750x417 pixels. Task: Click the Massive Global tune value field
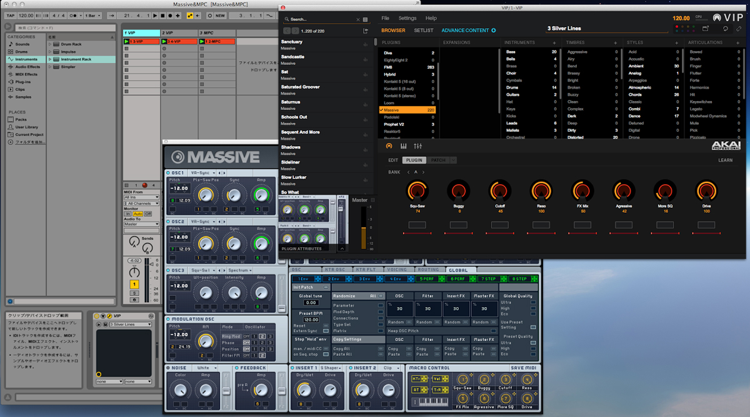[x=311, y=303]
